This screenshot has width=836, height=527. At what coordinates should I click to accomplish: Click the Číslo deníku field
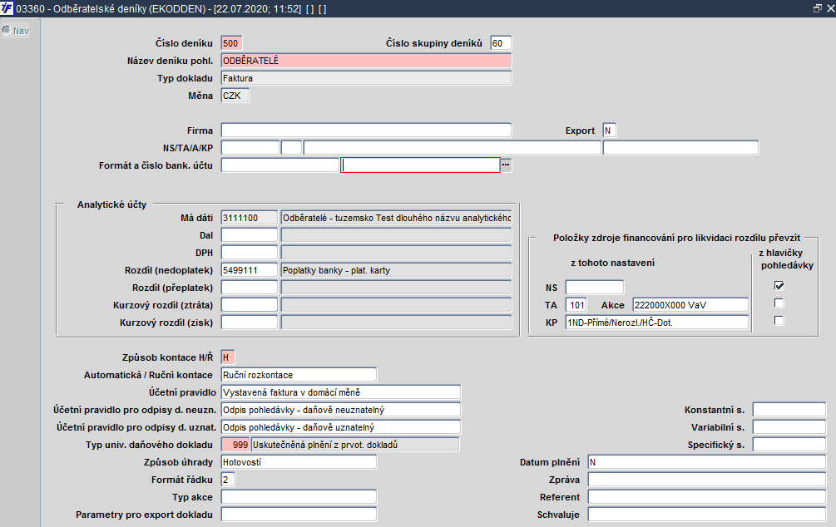[231, 43]
